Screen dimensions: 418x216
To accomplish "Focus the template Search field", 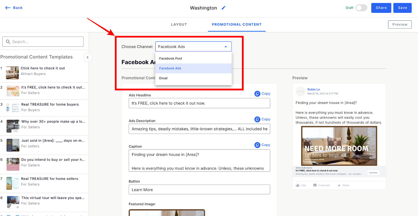I will click(x=43, y=42).
